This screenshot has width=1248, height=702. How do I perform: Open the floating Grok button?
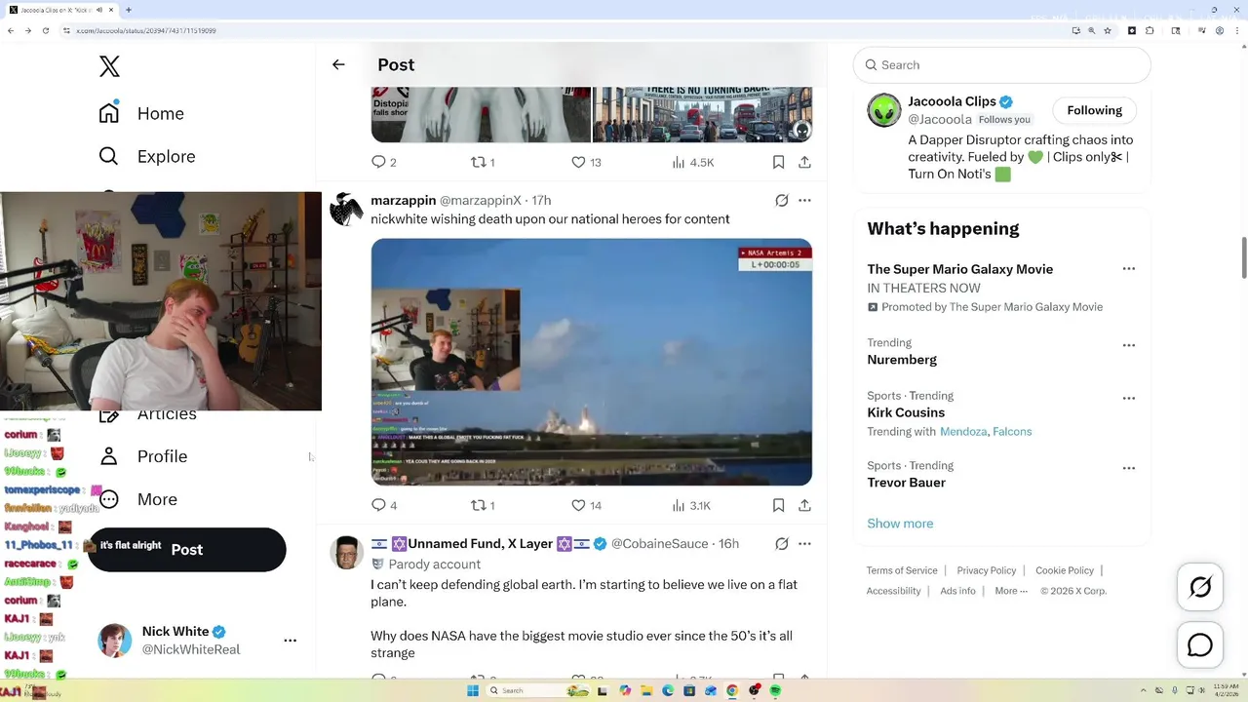click(x=1200, y=587)
